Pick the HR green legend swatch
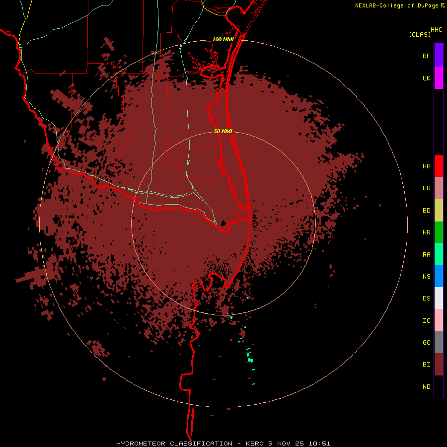The image size is (447, 447). (x=439, y=232)
